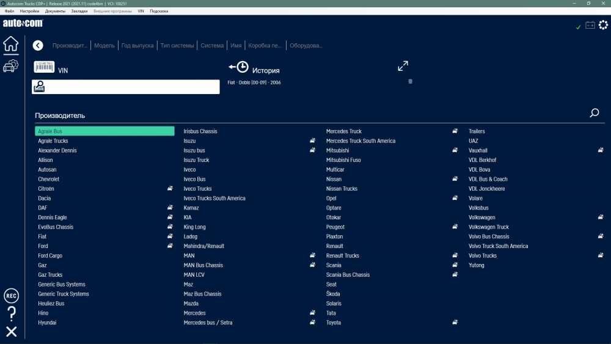Select Irisbus Chassis manufacturer
Image resolution: width=611 pixels, height=344 pixels.
pos(200,131)
